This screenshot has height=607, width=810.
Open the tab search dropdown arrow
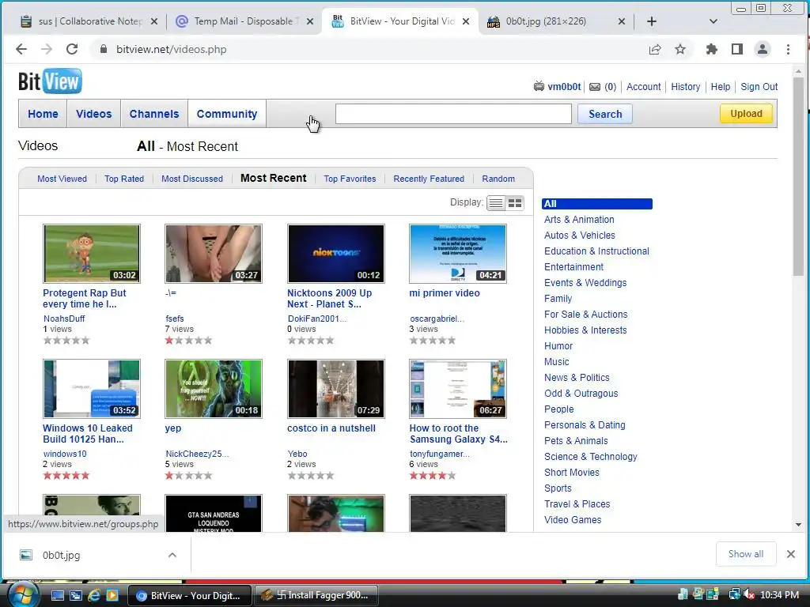point(713,21)
